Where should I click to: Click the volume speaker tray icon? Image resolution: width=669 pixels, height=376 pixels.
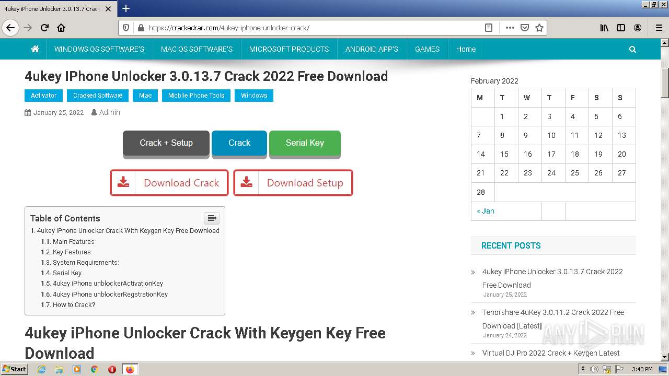click(x=595, y=369)
